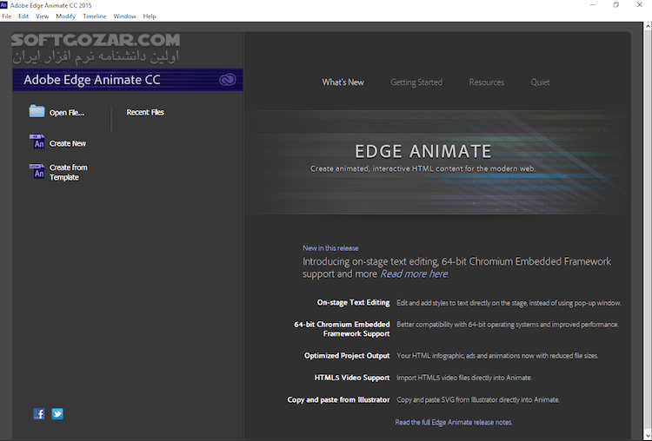Click the Create from Template An icon
Image resolution: width=652 pixels, height=441 pixels.
37,171
